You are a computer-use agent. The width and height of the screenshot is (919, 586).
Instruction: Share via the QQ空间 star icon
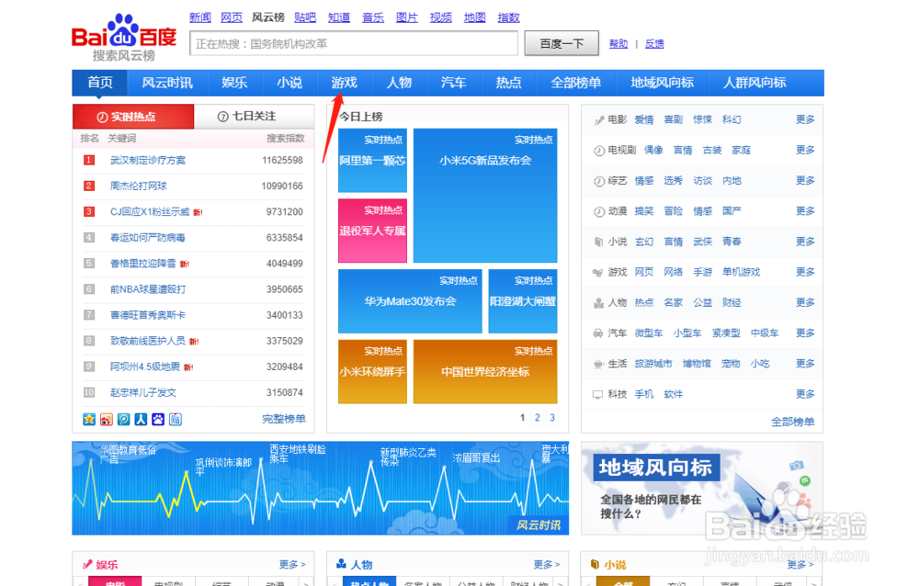[x=88, y=419]
